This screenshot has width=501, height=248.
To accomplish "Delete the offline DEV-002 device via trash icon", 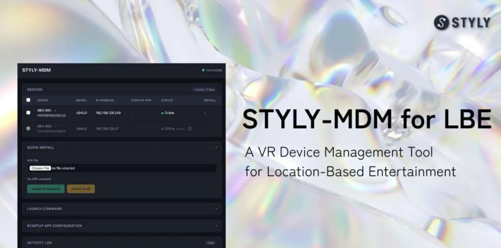I will pos(190,129).
